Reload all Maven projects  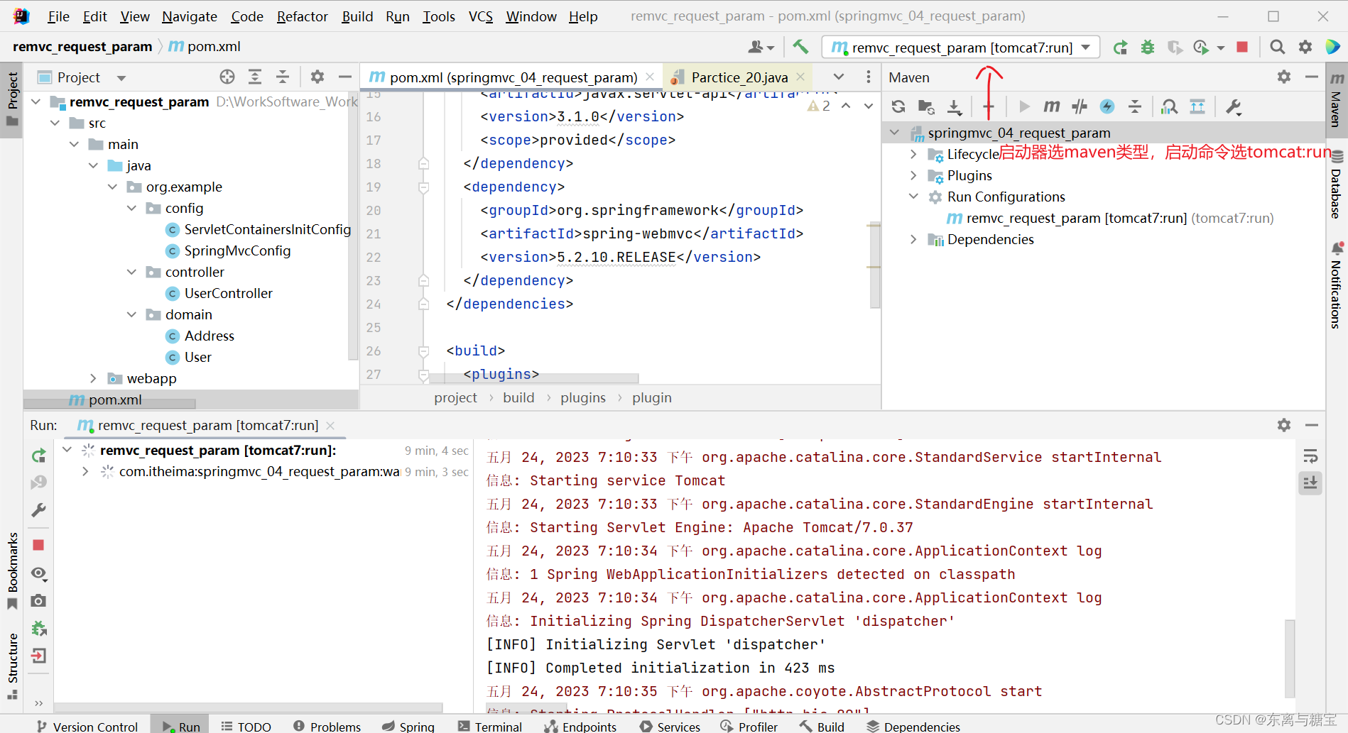(x=898, y=106)
